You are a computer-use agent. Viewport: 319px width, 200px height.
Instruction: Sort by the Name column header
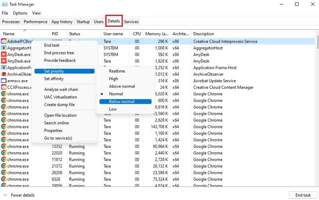coord(9,34)
